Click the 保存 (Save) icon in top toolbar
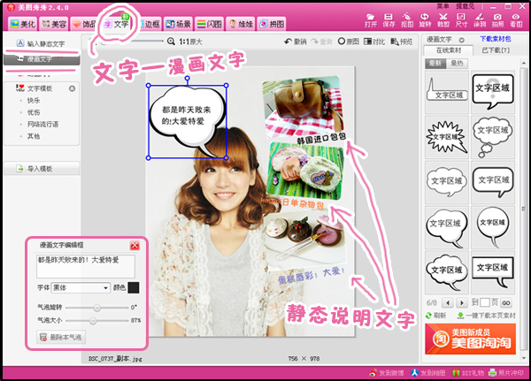Screen dimensions: 531x381 (x=389, y=18)
